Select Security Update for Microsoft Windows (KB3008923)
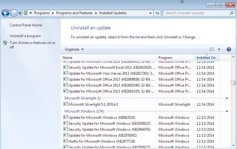The height and width of the screenshot is (149, 237). coord(110,123)
